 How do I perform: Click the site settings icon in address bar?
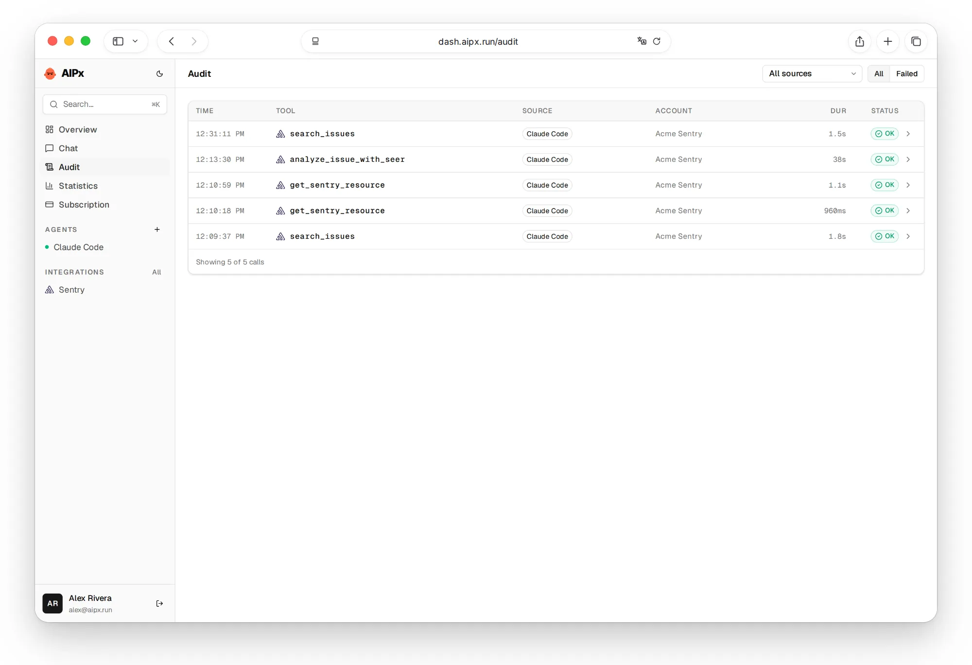[x=315, y=41]
